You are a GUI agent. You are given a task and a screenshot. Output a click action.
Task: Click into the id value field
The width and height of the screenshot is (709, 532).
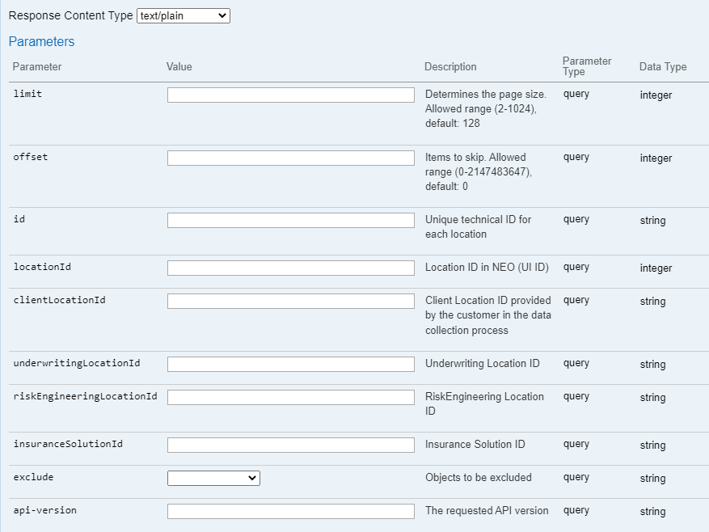[x=289, y=220]
